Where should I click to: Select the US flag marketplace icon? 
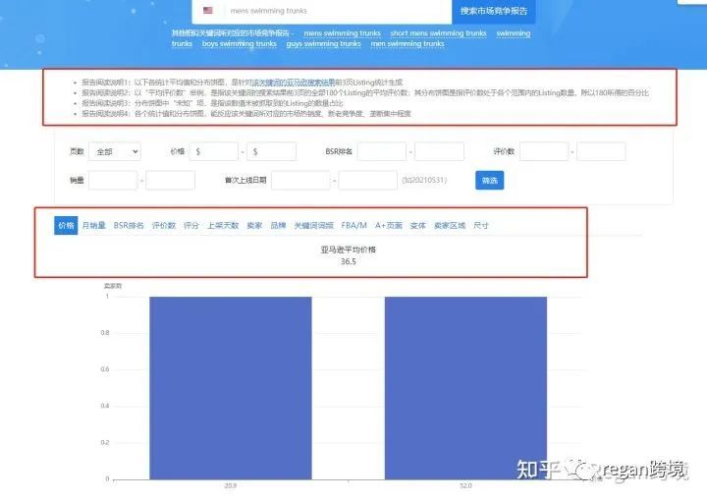[x=208, y=11]
